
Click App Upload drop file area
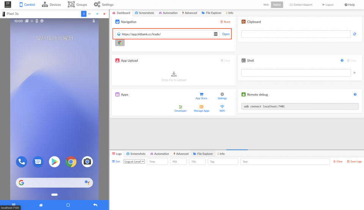coord(174,76)
